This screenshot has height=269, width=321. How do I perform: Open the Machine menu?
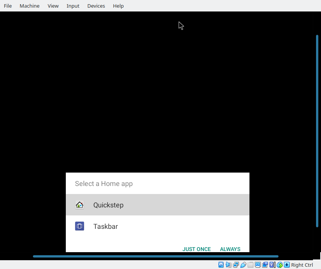click(x=29, y=6)
